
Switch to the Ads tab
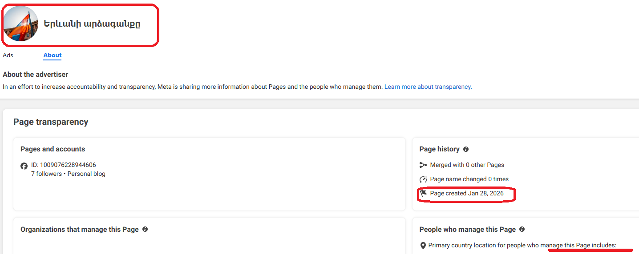click(8, 56)
